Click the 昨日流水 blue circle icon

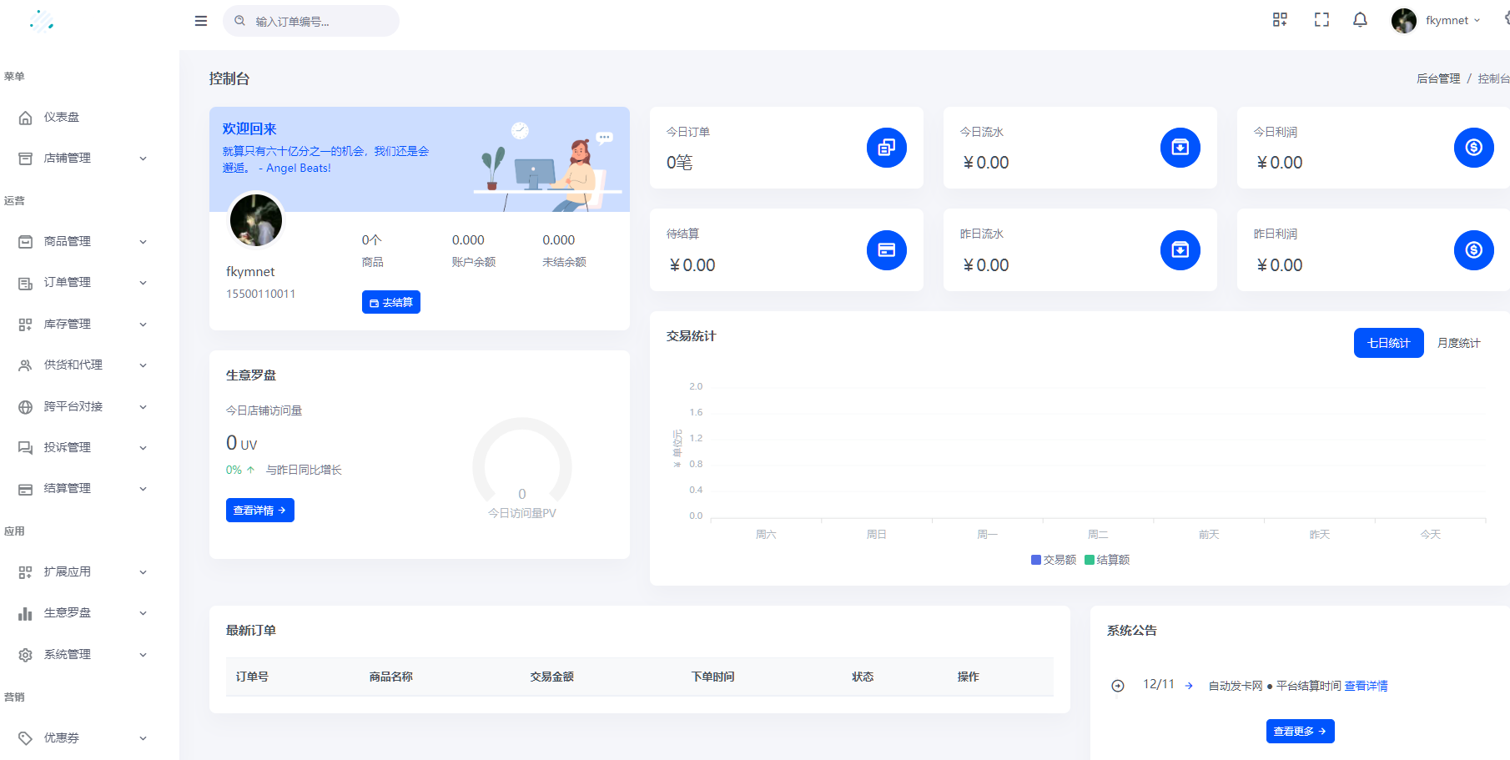1180,250
